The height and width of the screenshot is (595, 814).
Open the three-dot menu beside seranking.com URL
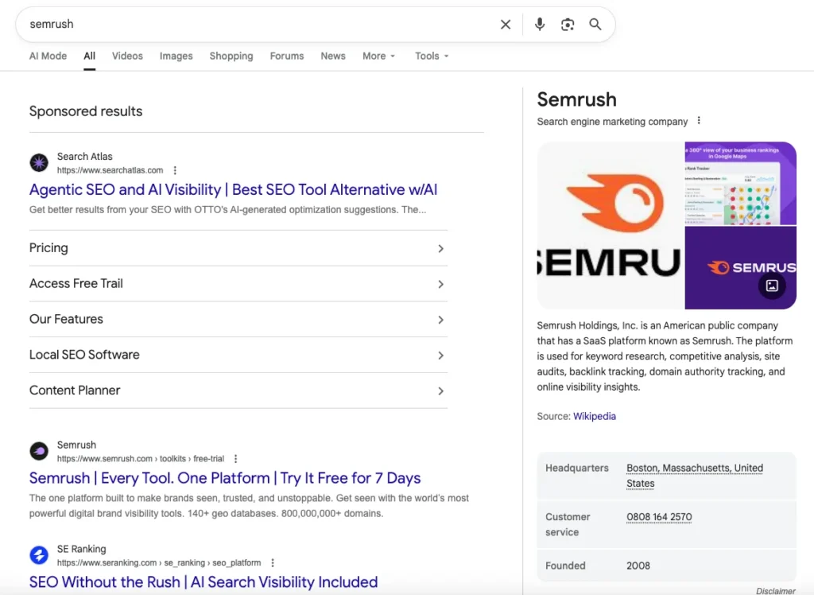pyautogui.click(x=273, y=562)
